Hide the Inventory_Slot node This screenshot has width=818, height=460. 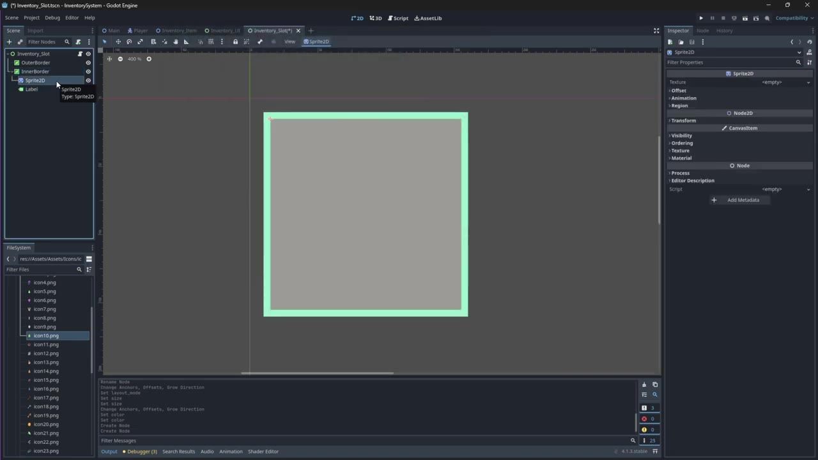coord(88,54)
